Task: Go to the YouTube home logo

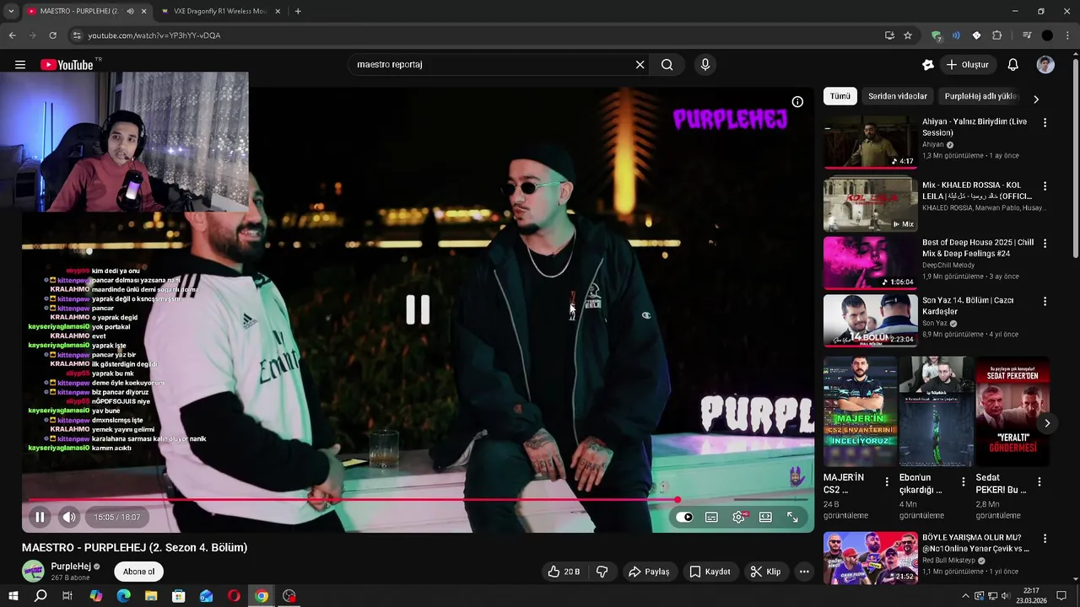Action: point(67,65)
